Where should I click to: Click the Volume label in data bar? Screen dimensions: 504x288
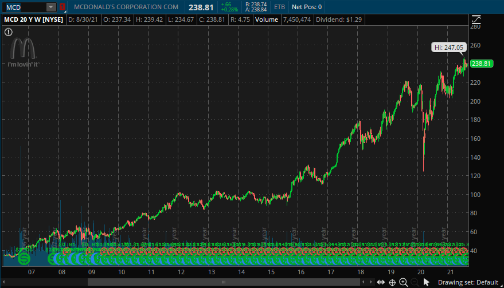pos(267,19)
